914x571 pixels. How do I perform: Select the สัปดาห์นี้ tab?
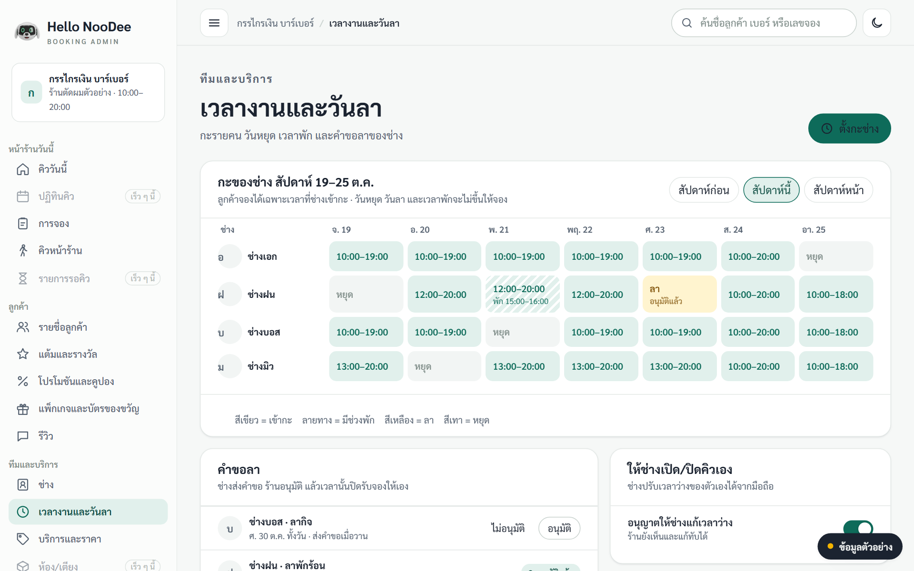[x=771, y=190]
